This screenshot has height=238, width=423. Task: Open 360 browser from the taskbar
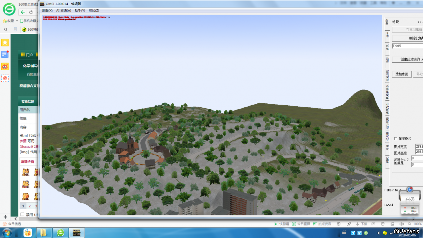(60, 233)
